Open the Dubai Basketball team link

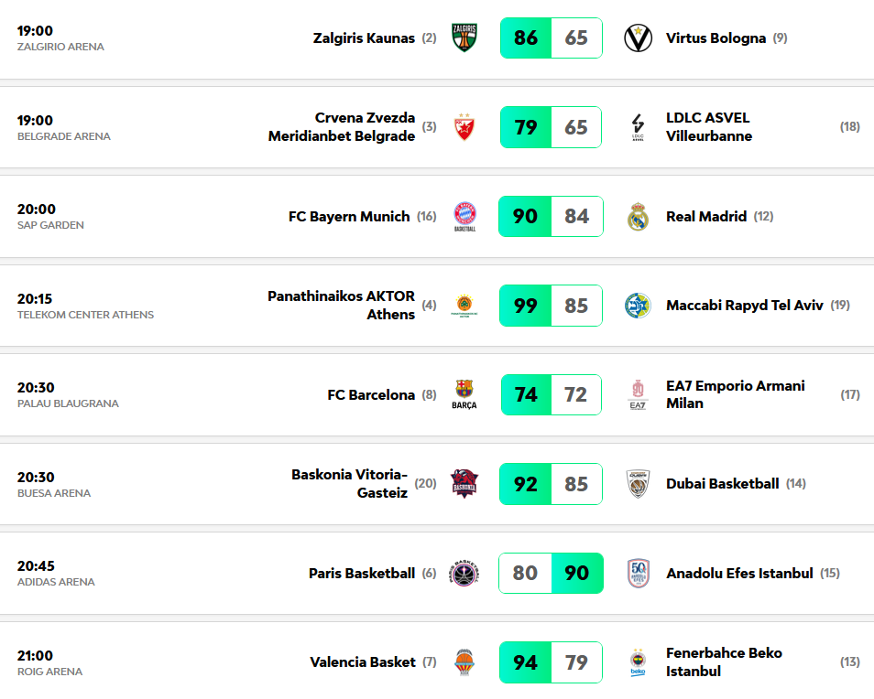pyautogui.click(x=722, y=484)
